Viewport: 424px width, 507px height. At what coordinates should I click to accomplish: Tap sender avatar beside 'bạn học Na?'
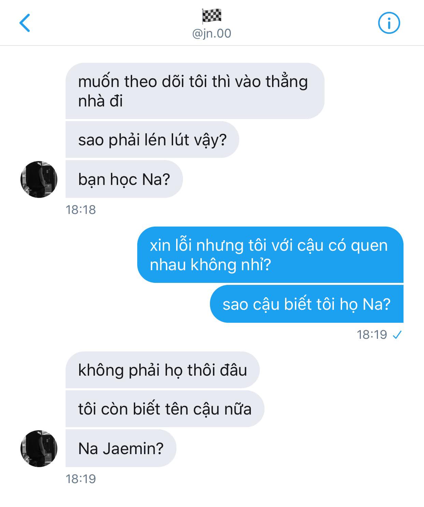[39, 179]
